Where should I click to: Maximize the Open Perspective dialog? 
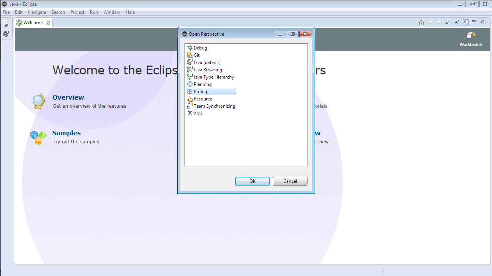coord(293,34)
